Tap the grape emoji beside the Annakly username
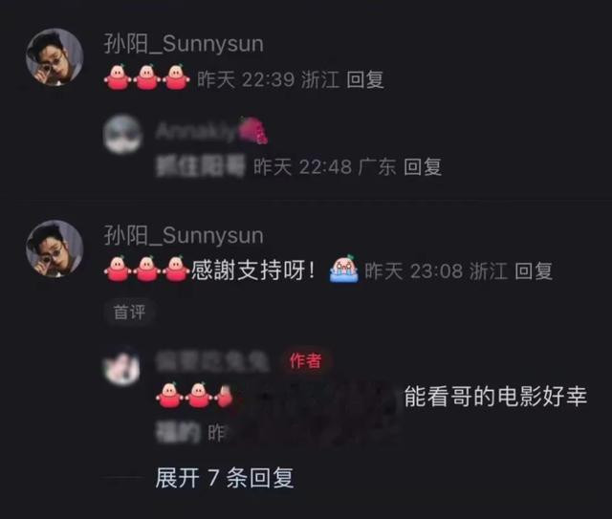Screen dimensions: 612x519 (x=253, y=130)
